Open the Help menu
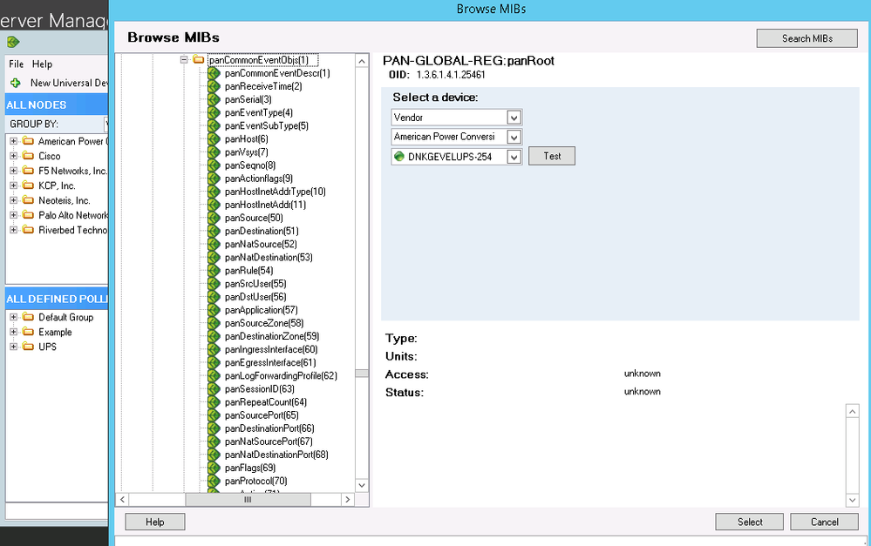The height and width of the screenshot is (546, 871). (x=42, y=64)
